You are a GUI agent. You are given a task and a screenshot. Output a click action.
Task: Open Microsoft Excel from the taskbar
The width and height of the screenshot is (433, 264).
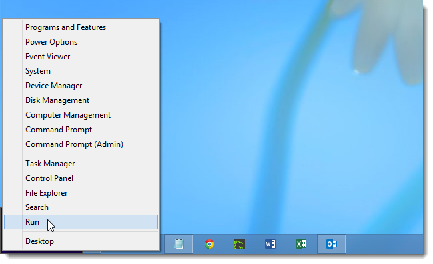300,244
